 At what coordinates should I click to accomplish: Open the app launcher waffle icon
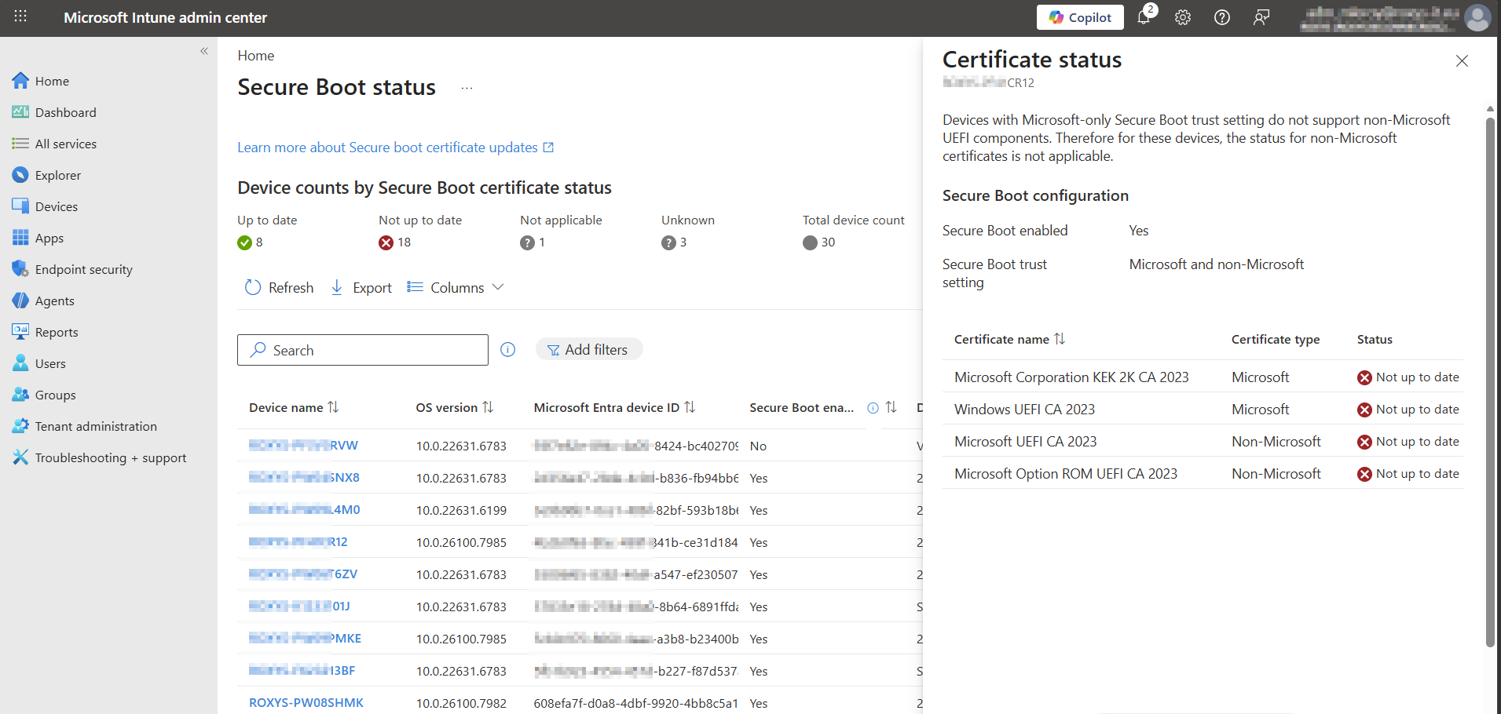pyautogui.click(x=20, y=16)
